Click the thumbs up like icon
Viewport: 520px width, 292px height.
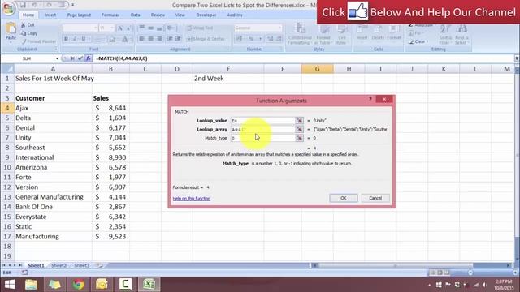(x=357, y=11)
